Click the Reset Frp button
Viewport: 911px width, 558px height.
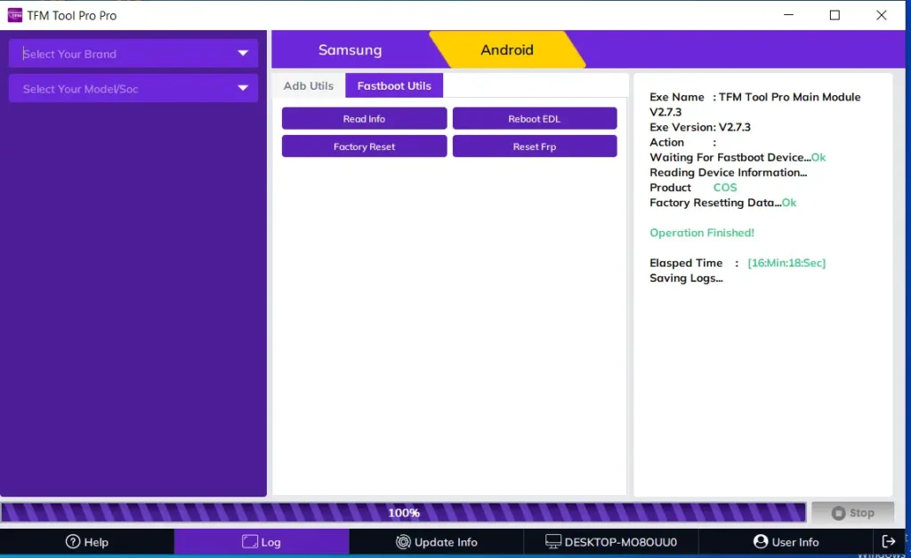535,147
